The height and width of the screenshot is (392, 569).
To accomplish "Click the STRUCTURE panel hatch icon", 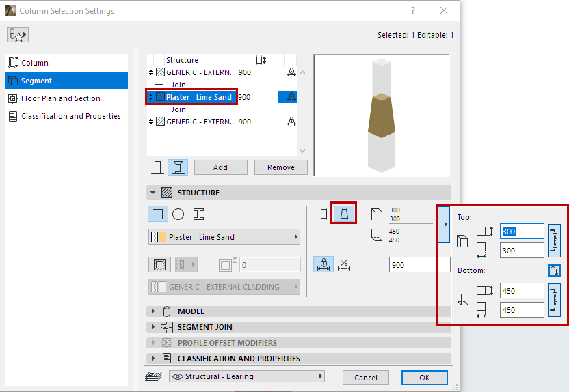I will tap(167, 193).
